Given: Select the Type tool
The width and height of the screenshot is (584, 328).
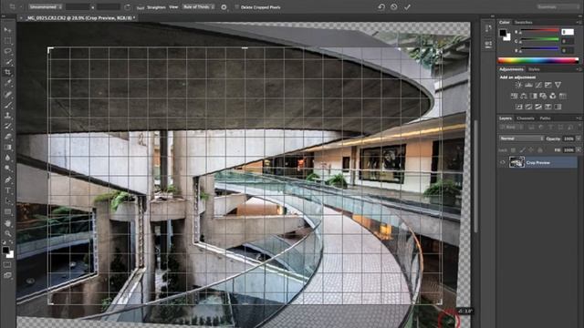Looking at the screenshot, I should [7, 190].
